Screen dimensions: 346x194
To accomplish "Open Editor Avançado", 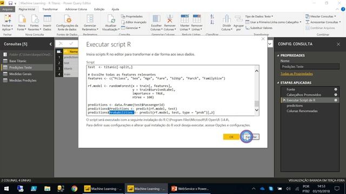I will point(134,22).
